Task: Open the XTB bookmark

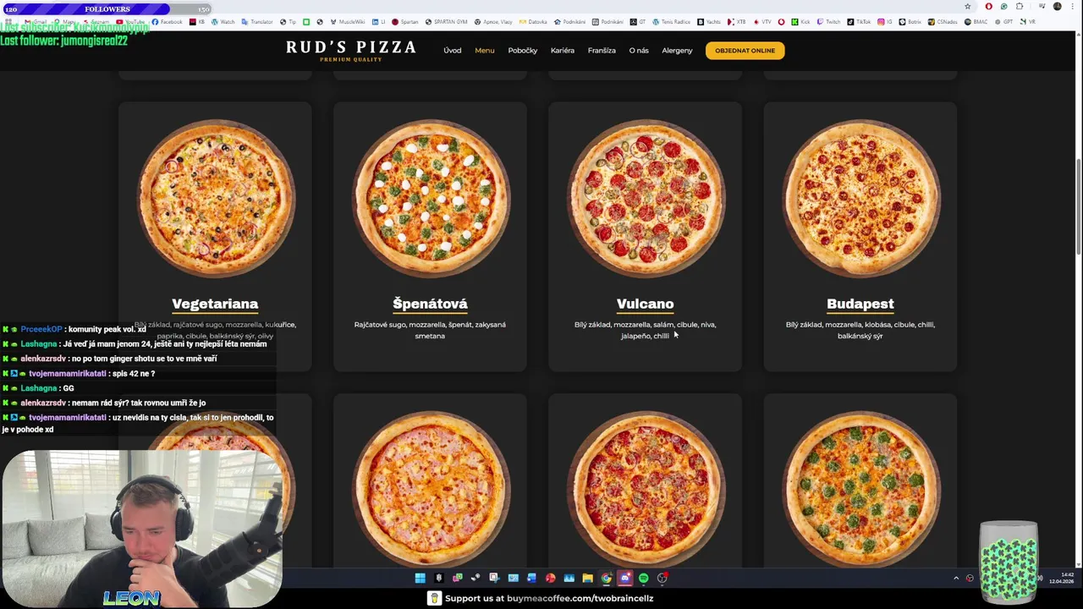Action: (x=737, y=22)
